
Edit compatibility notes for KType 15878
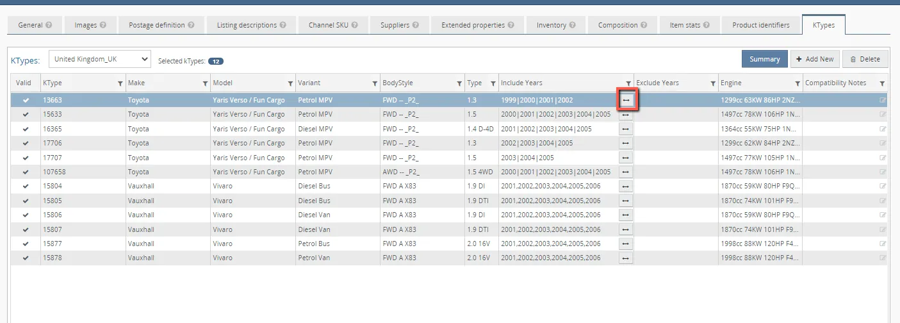click(x=883, y=258)
